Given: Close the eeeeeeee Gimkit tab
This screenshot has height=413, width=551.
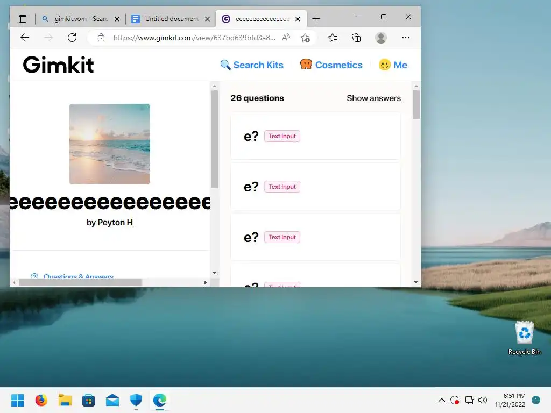Looking at the screenshot, I should pyautogui.click(x=298, y=19).
